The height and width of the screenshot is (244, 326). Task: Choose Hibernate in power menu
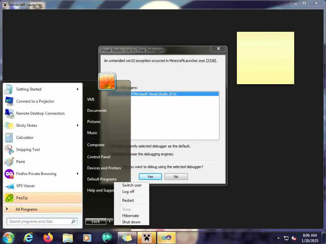click(x=131, y=216)
